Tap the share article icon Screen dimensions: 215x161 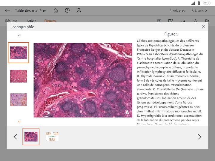pos(207,21)
